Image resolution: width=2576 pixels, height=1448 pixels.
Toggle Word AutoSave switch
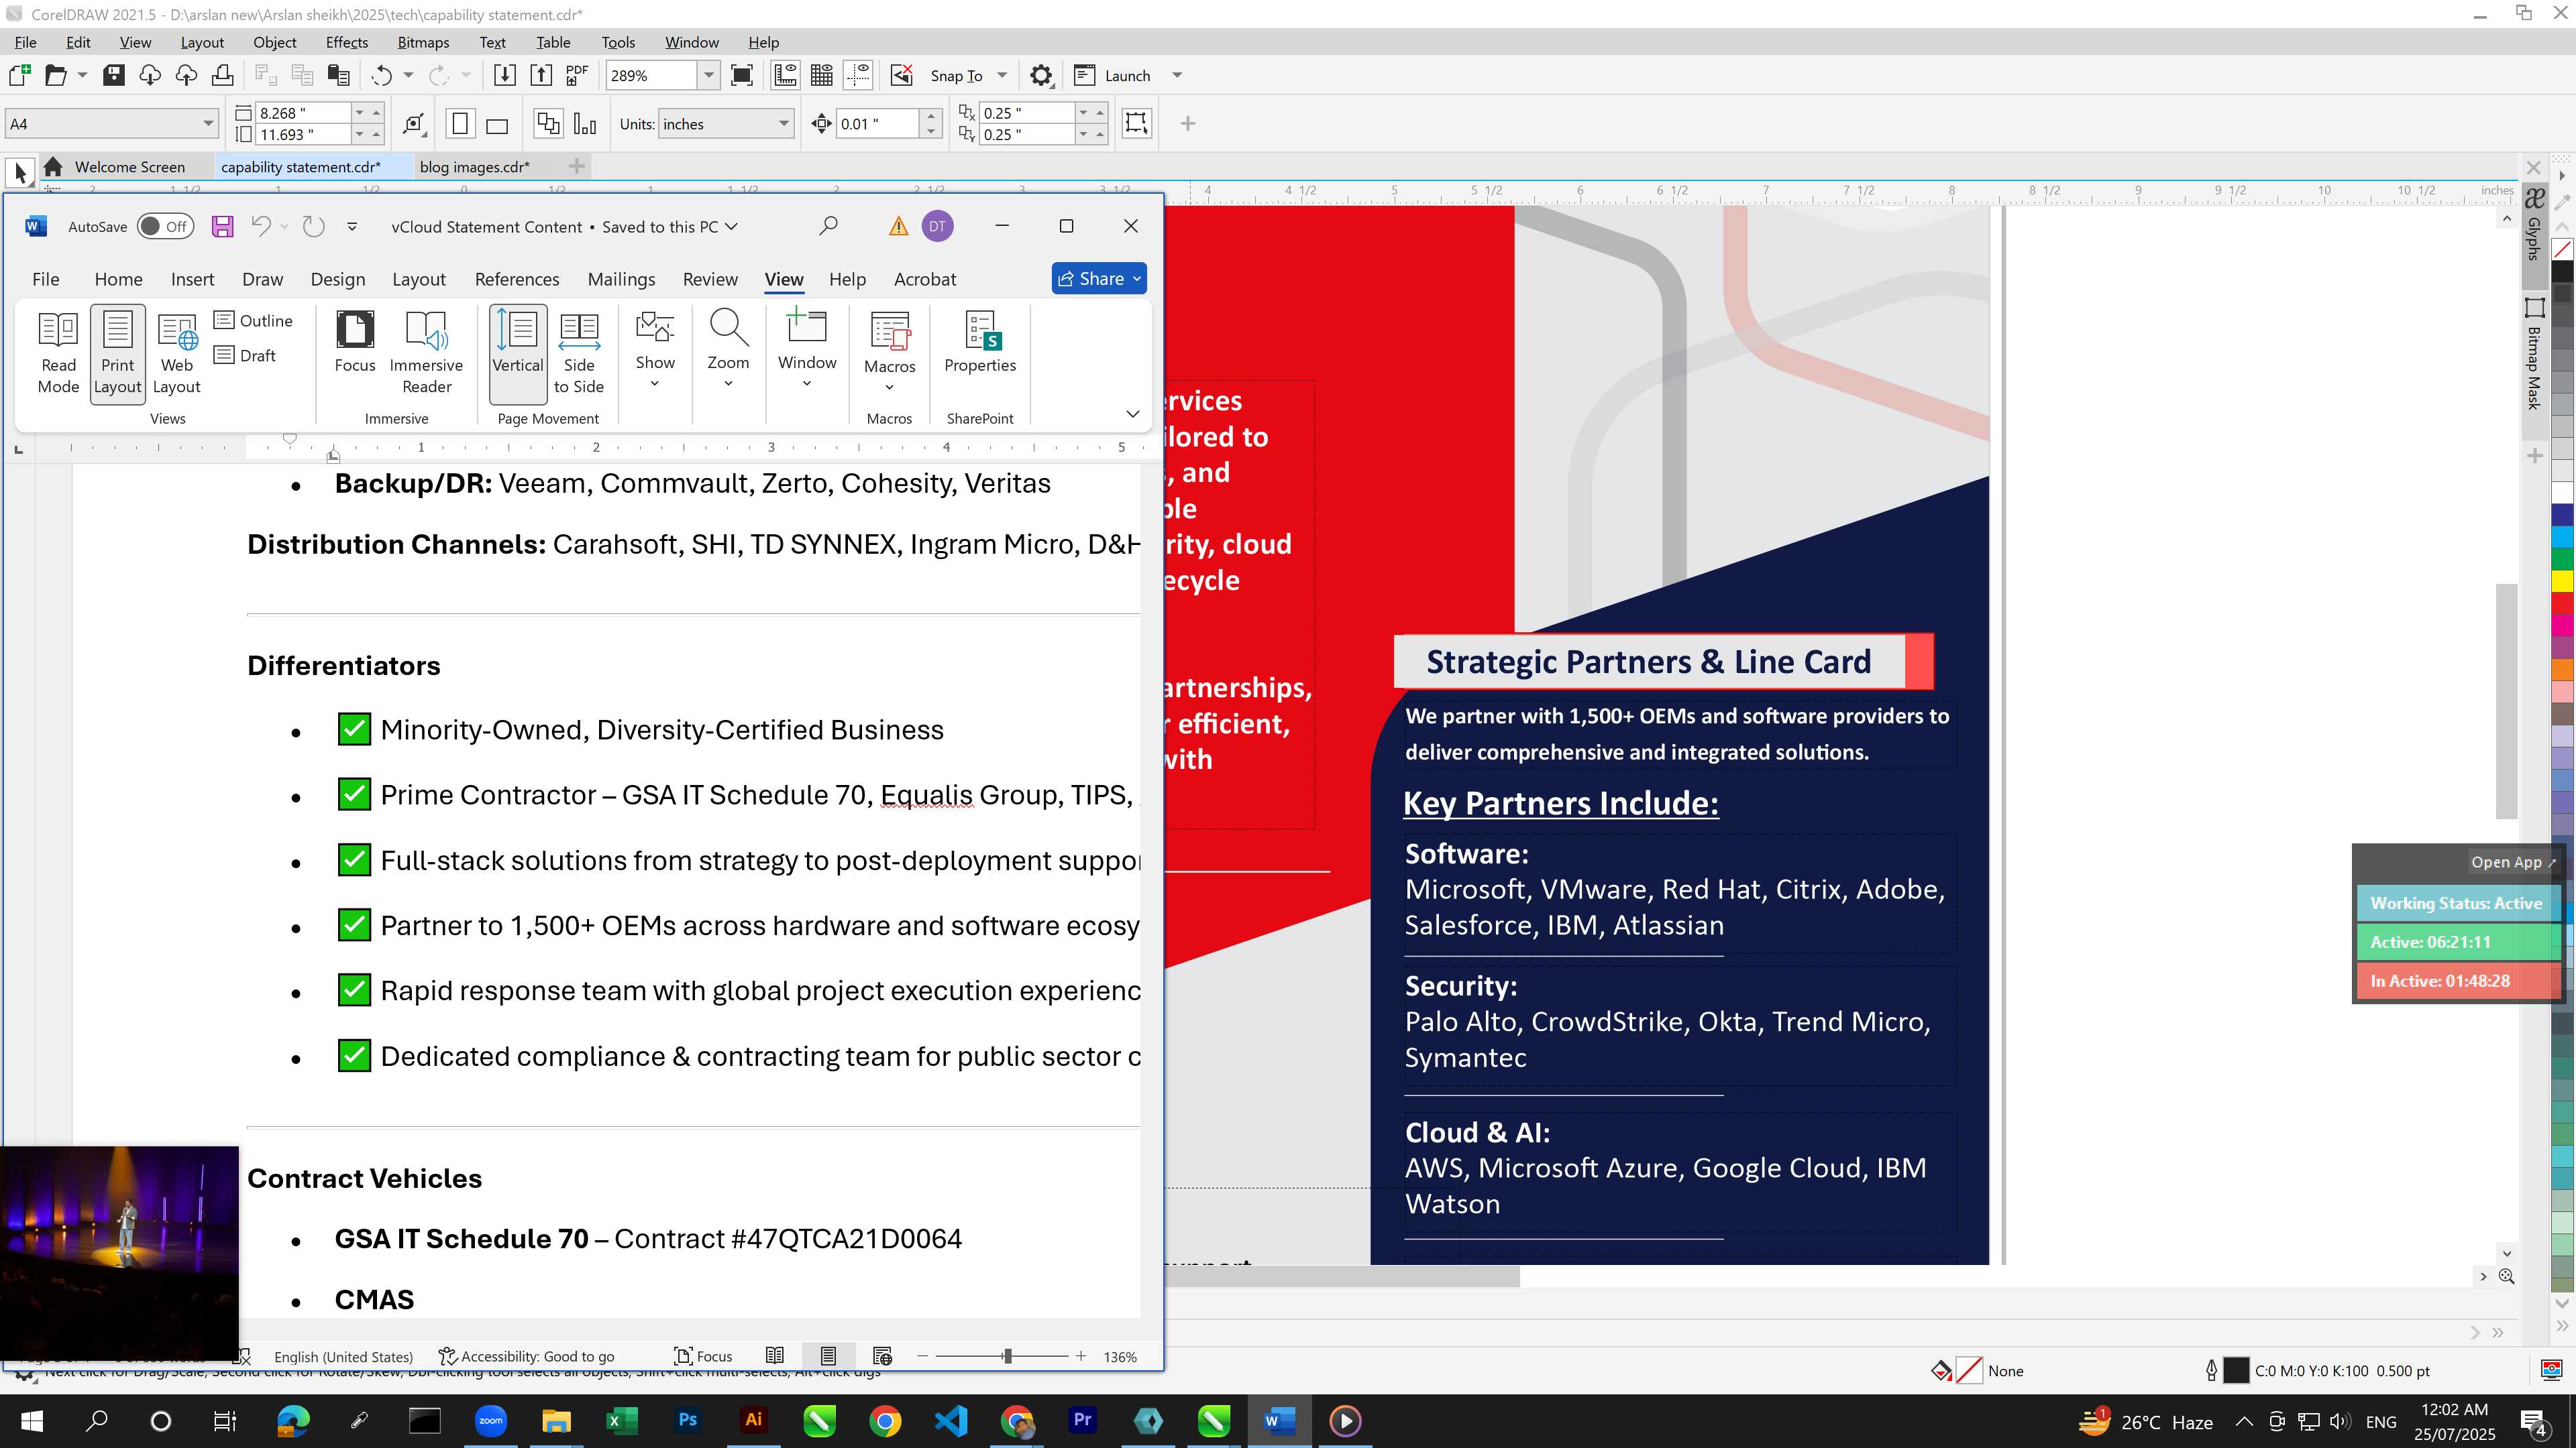tap(165, 227)
